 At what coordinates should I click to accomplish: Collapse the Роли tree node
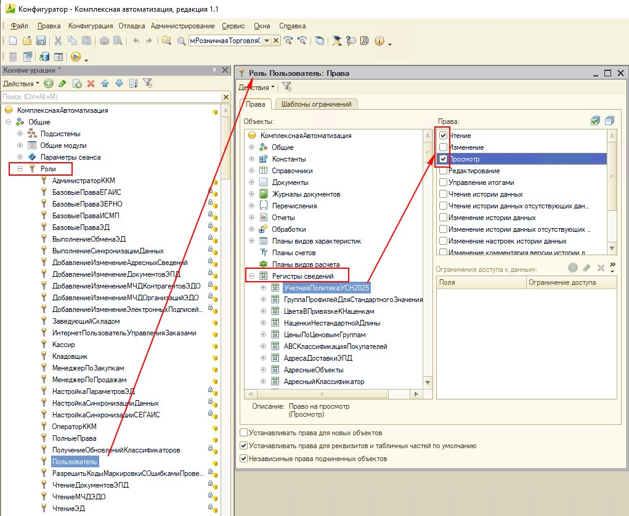[x=20, y=168]
